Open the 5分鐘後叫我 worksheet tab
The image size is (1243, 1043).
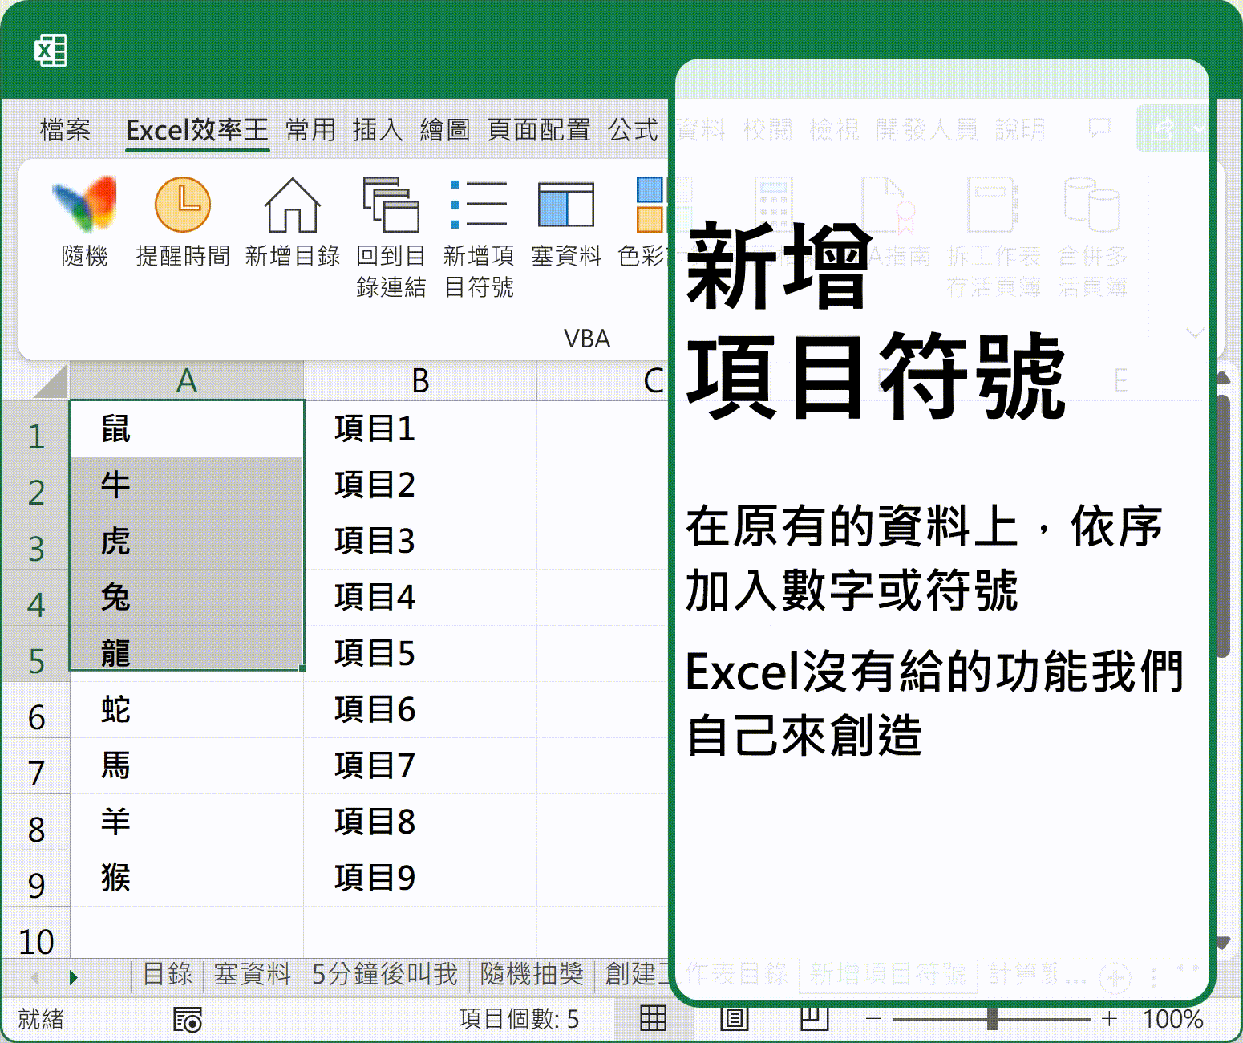(x=385, y=975)
